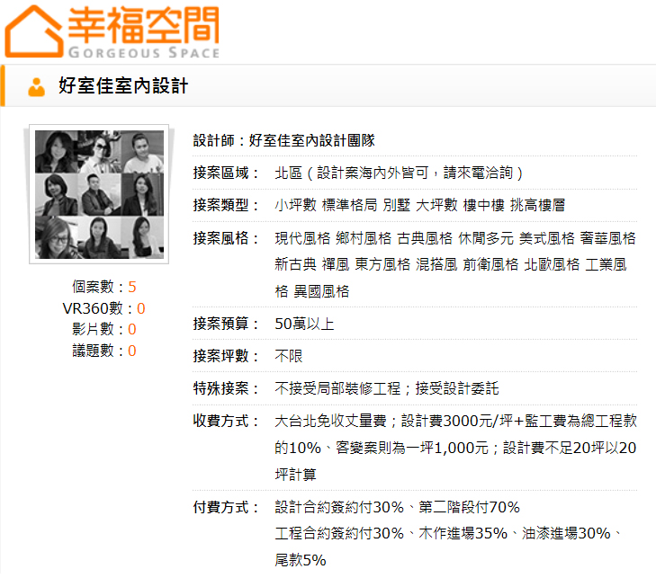Viewport: 656px width, 578px height.
Task: Click the 50萬以上 budget value
Action: [304, 324]
